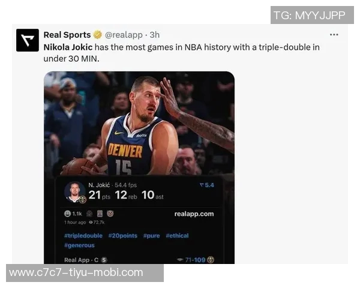This screenshot has width=360, height=288.
Task: Open the Jokic Denver game photo
Action: tap(139, 124)
